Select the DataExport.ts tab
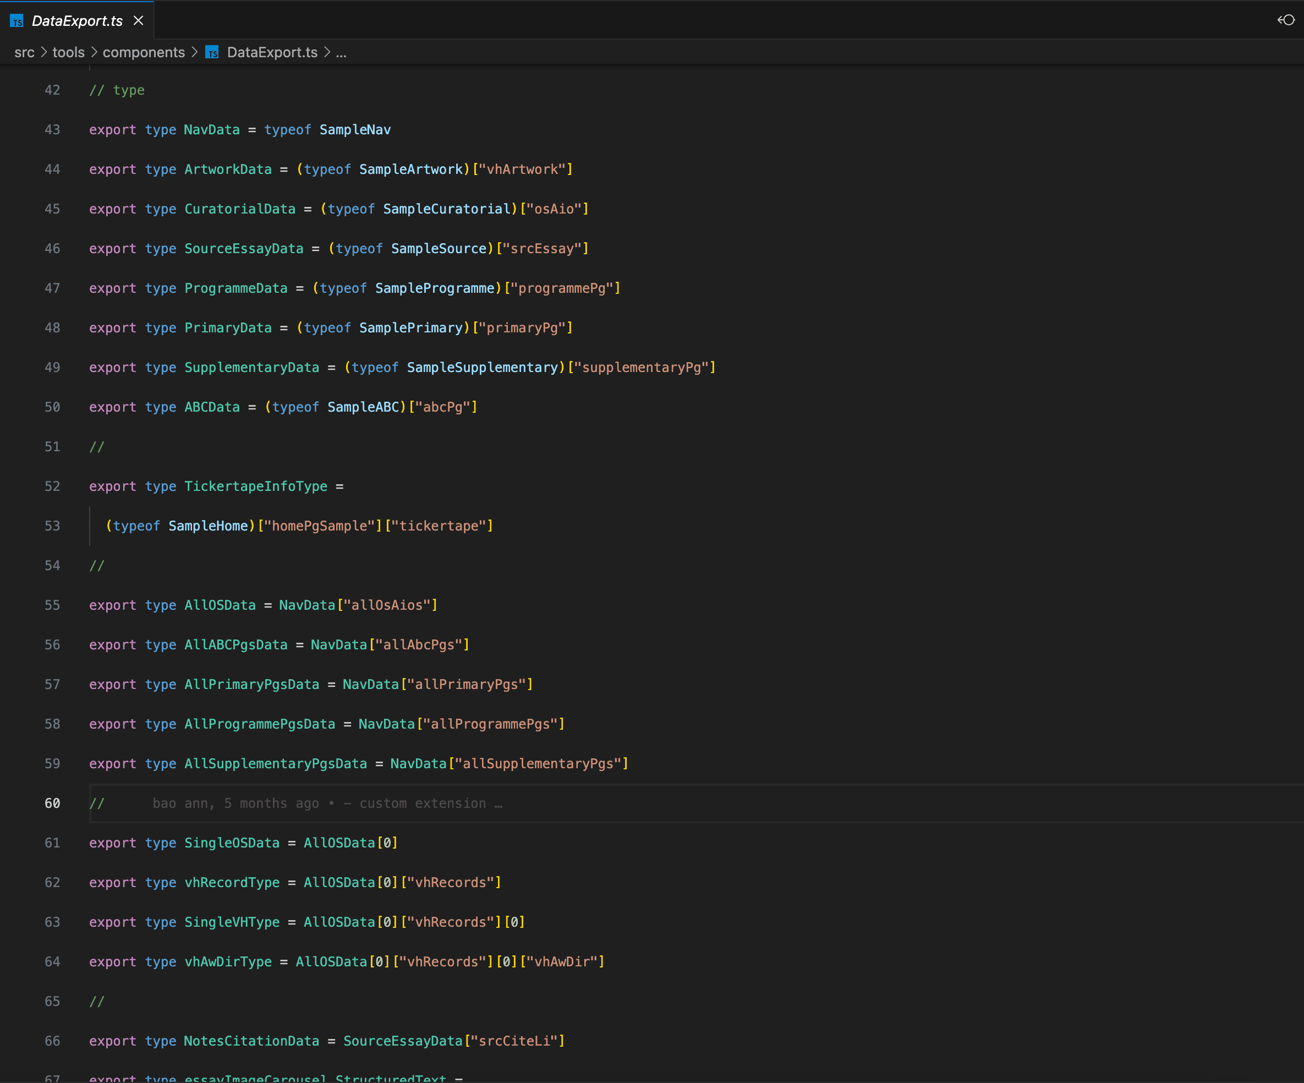 [77, 21]
